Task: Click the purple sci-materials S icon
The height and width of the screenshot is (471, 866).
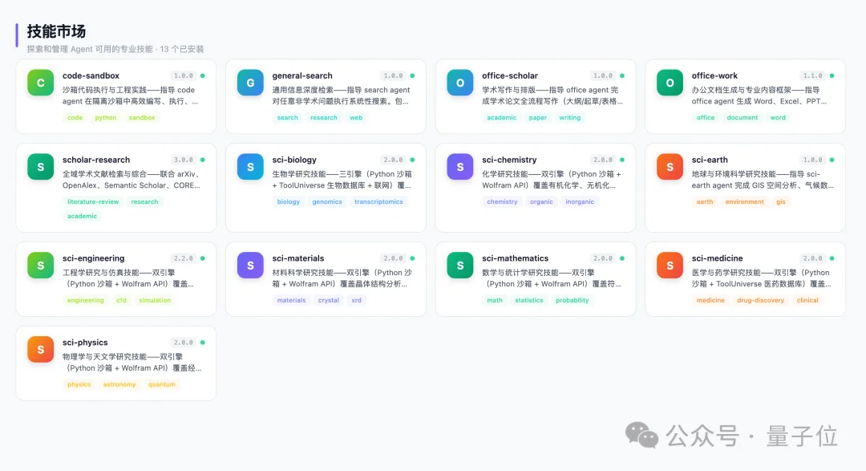Action: [x=249, y=266]
